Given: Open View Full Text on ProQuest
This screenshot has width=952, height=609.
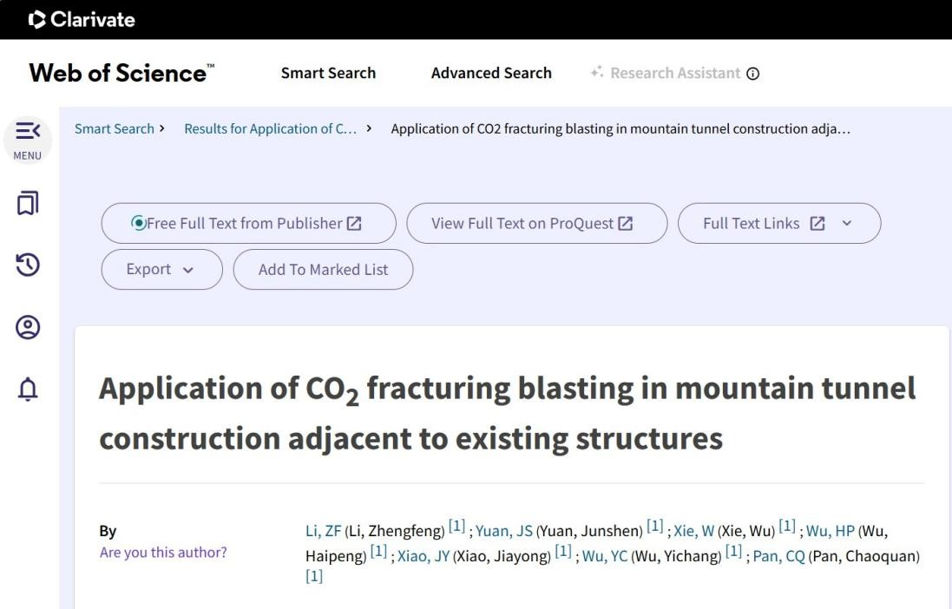Looking at the screenshot, I should point(536,224).
